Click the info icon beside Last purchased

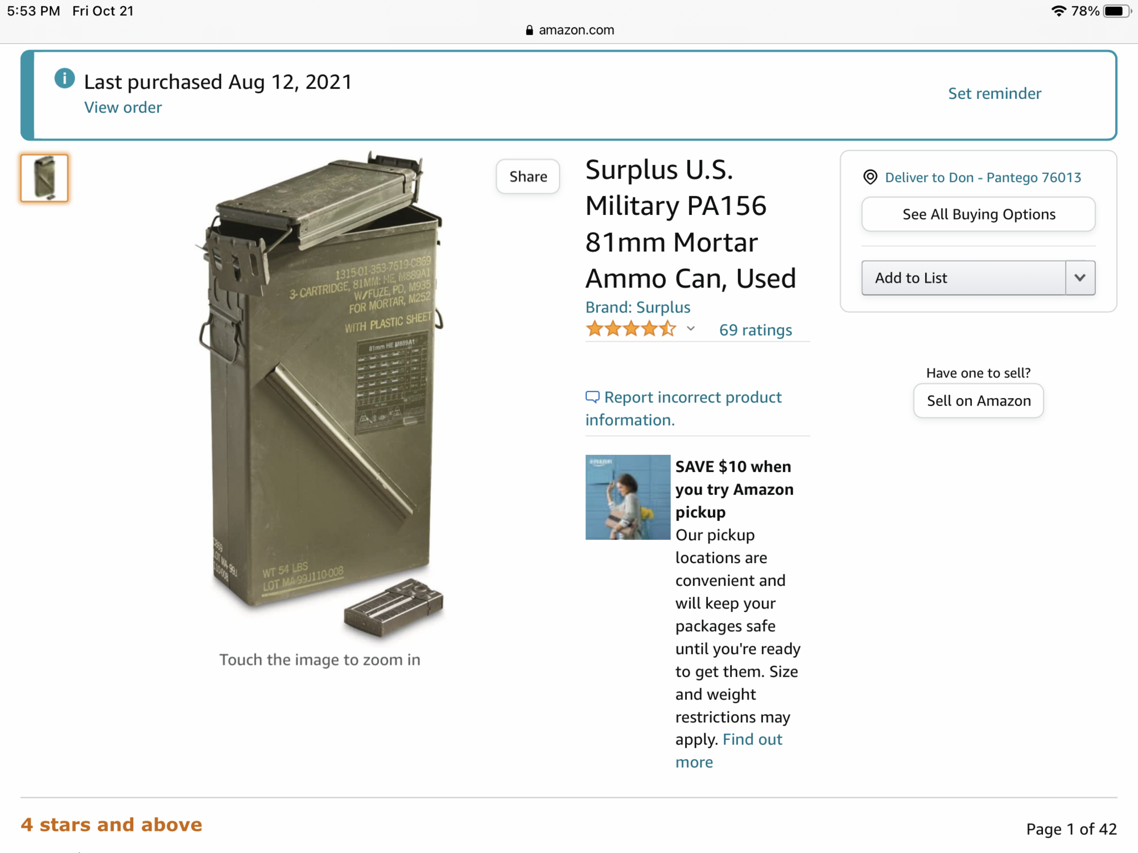pyautogui.click(x=64, y=78)
